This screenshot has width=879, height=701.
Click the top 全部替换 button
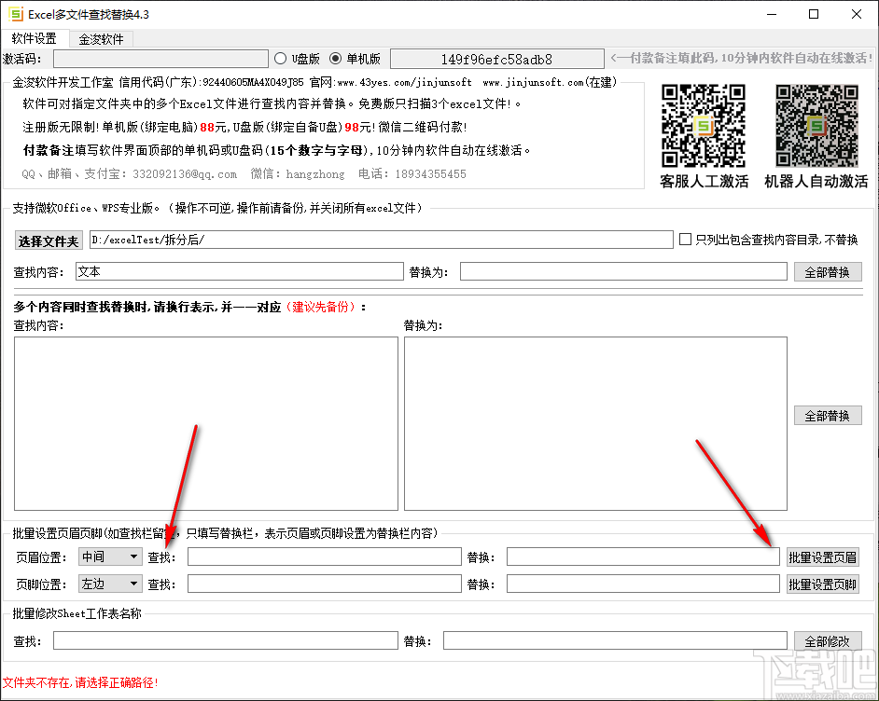827,271
